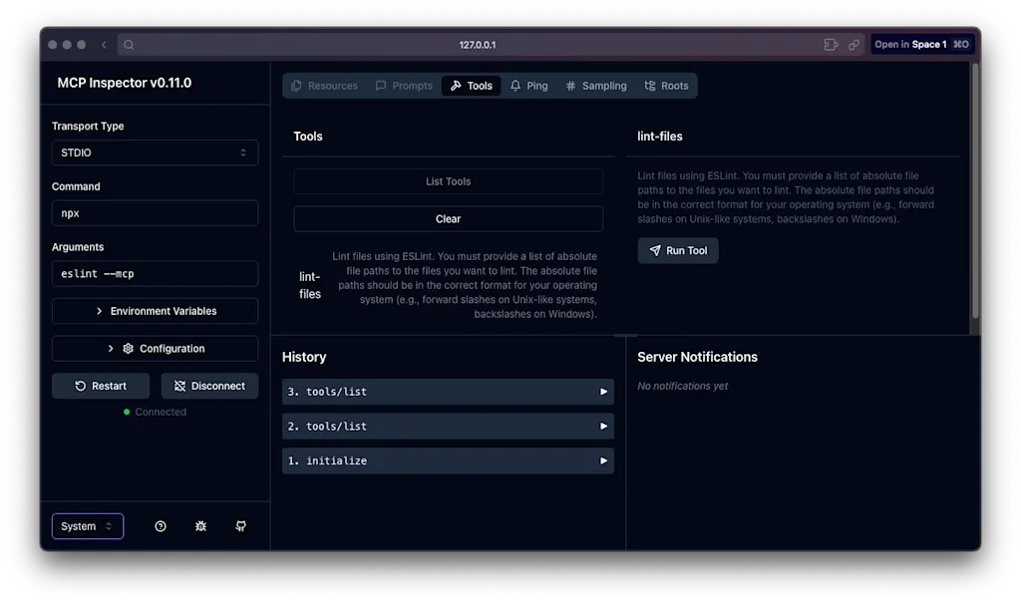Open the Prompts tab
This screenshot has height=604, width=1021.
(x=404, y=86)
